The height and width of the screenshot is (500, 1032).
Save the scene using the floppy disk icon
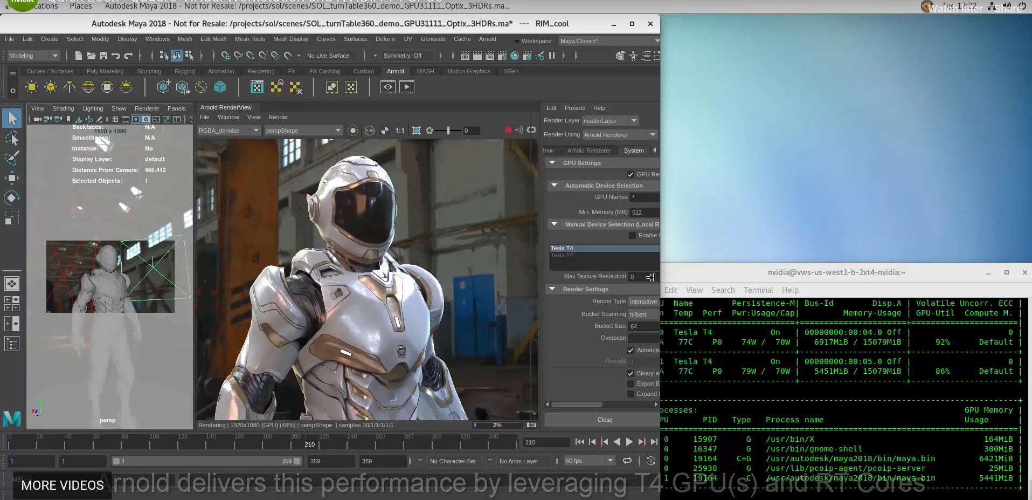[x=103, y=55]
